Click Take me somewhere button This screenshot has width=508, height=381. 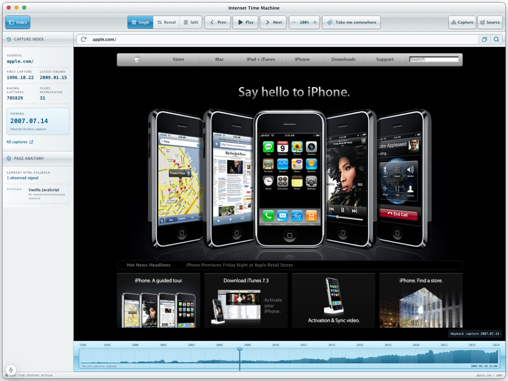[x=351, y=22]
